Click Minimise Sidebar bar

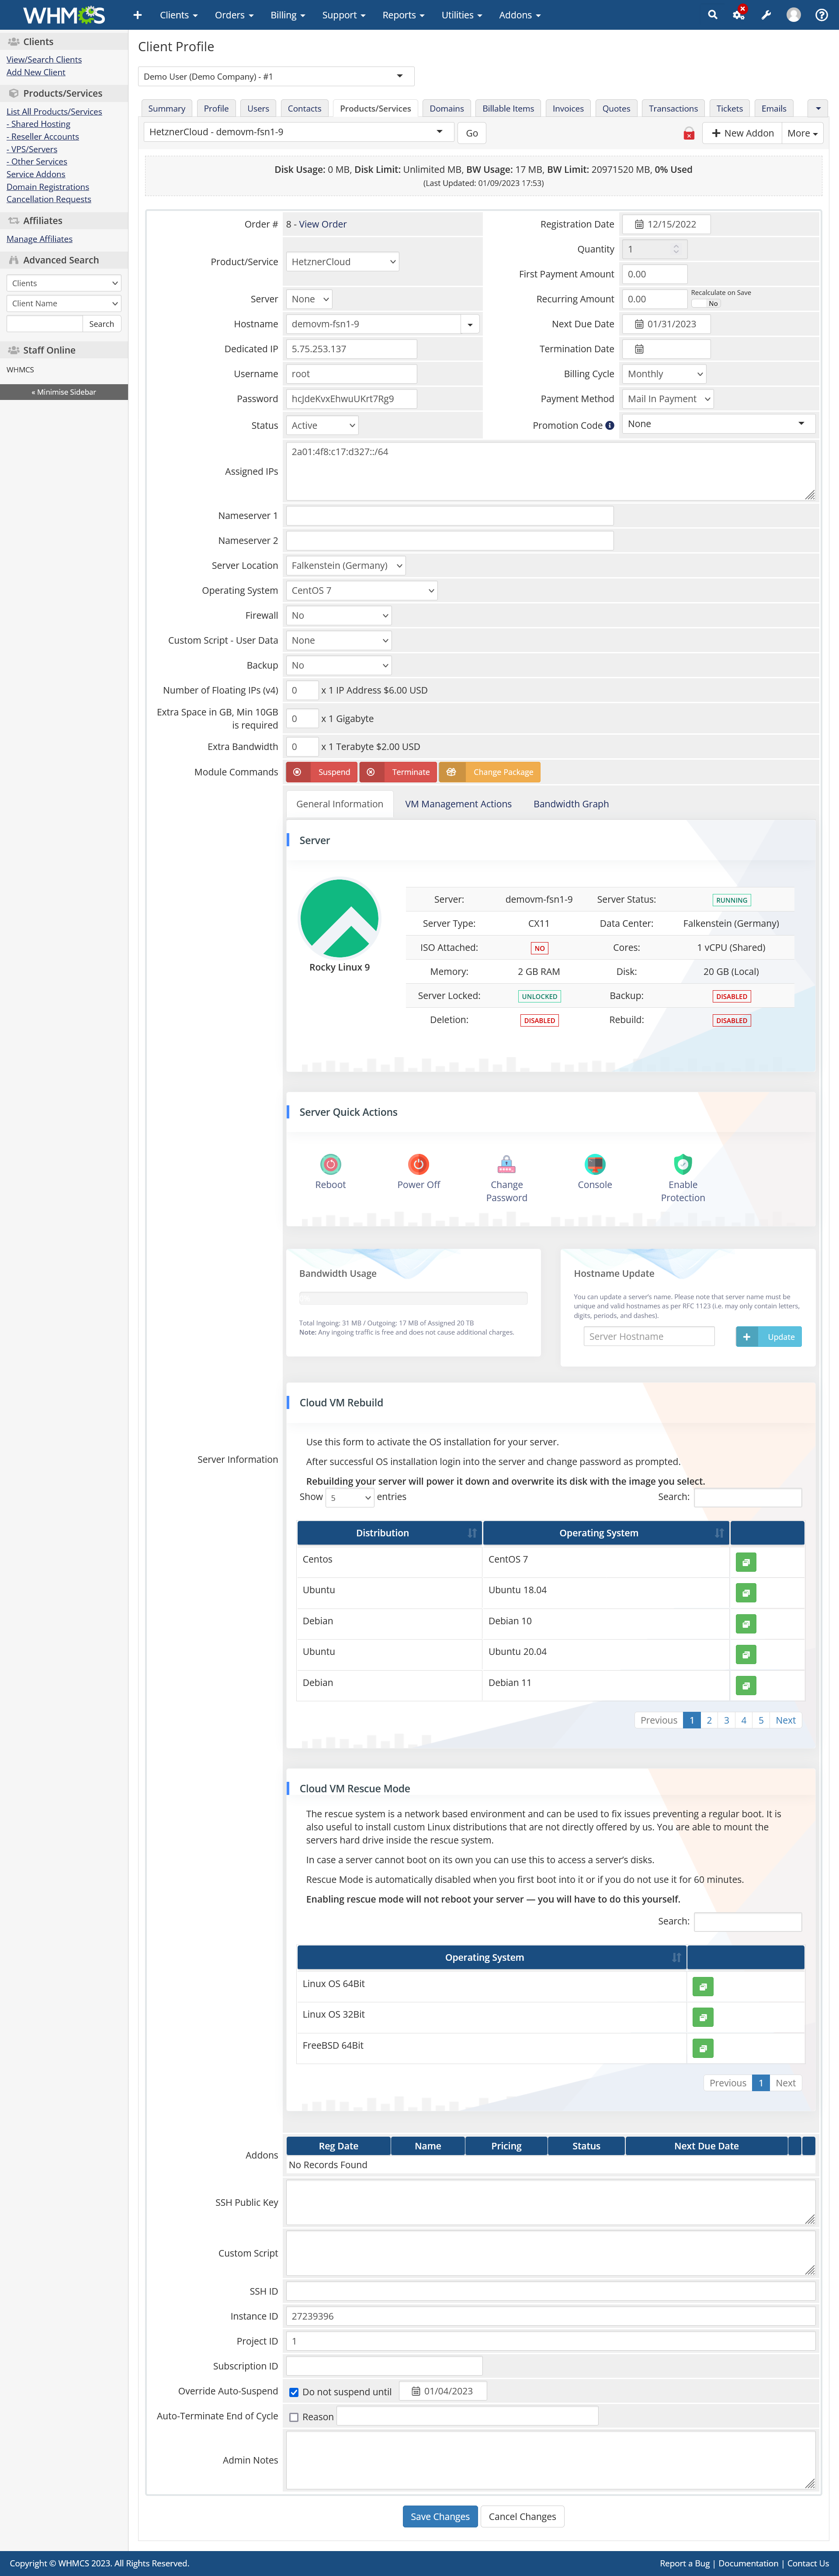(x=64, y=392)
